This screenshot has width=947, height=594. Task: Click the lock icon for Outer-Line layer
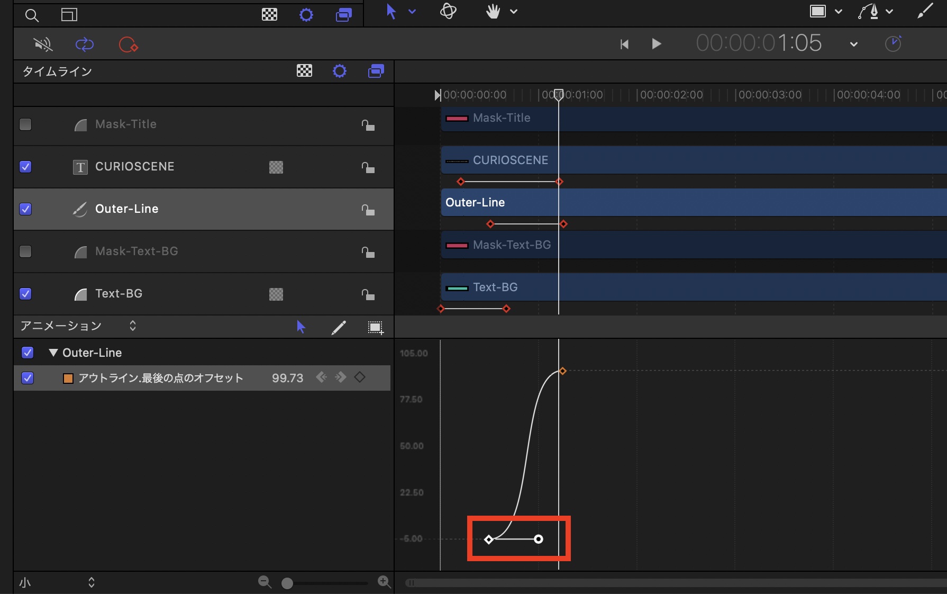[368, 210]
